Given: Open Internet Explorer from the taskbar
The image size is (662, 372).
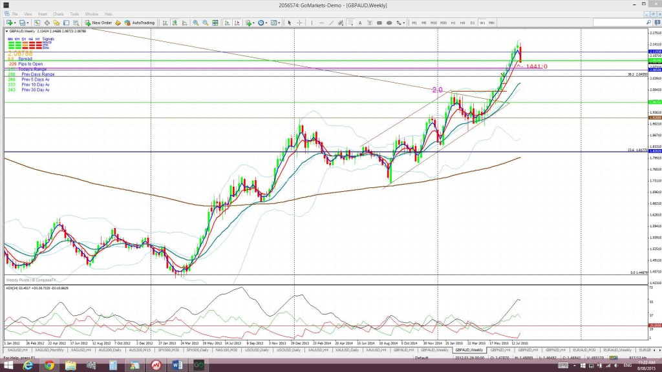Looking at the screenshot, I should [28, 366].
